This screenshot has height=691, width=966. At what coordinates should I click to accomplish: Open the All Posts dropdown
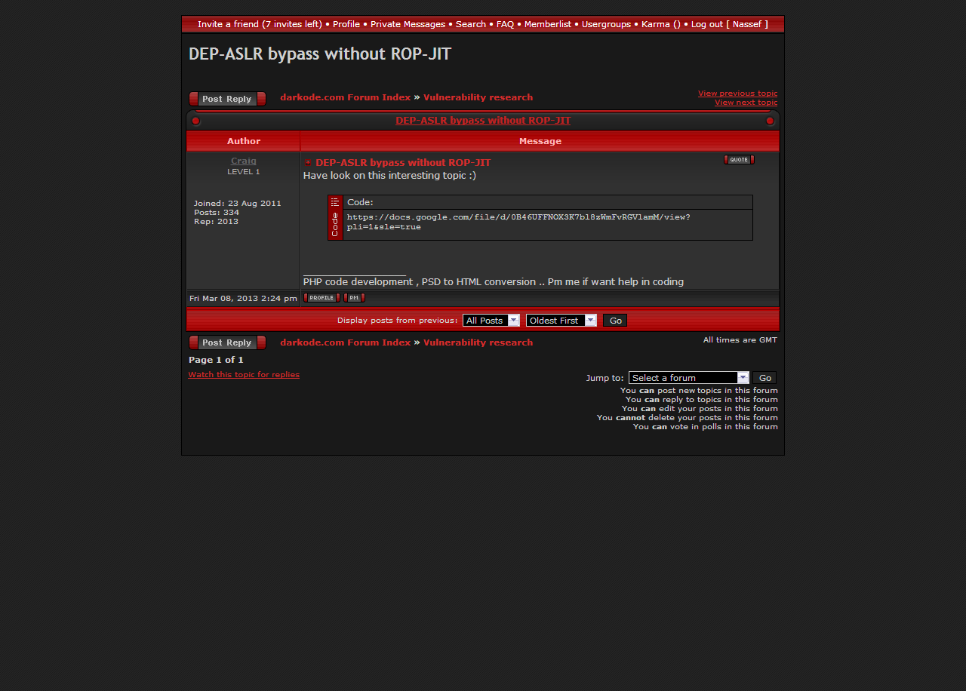click(491, 321)
